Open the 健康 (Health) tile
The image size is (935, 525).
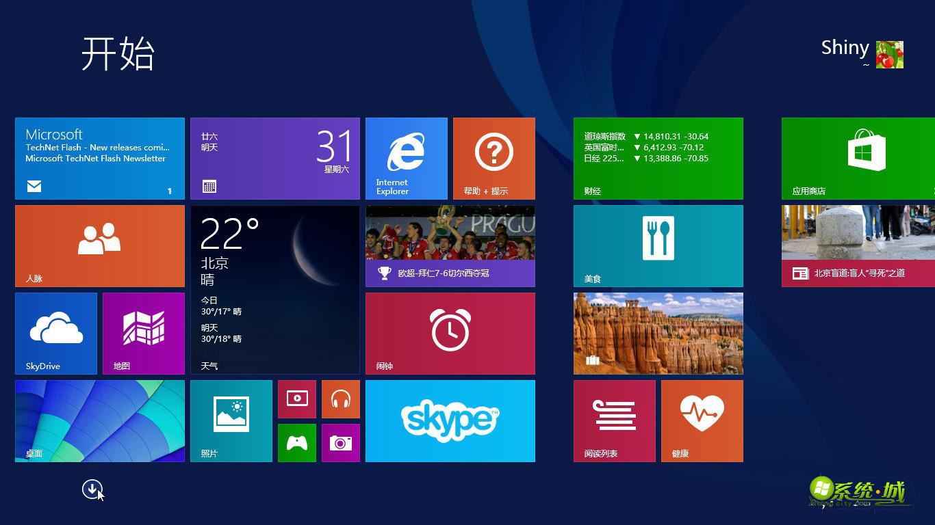pos(702,421)
